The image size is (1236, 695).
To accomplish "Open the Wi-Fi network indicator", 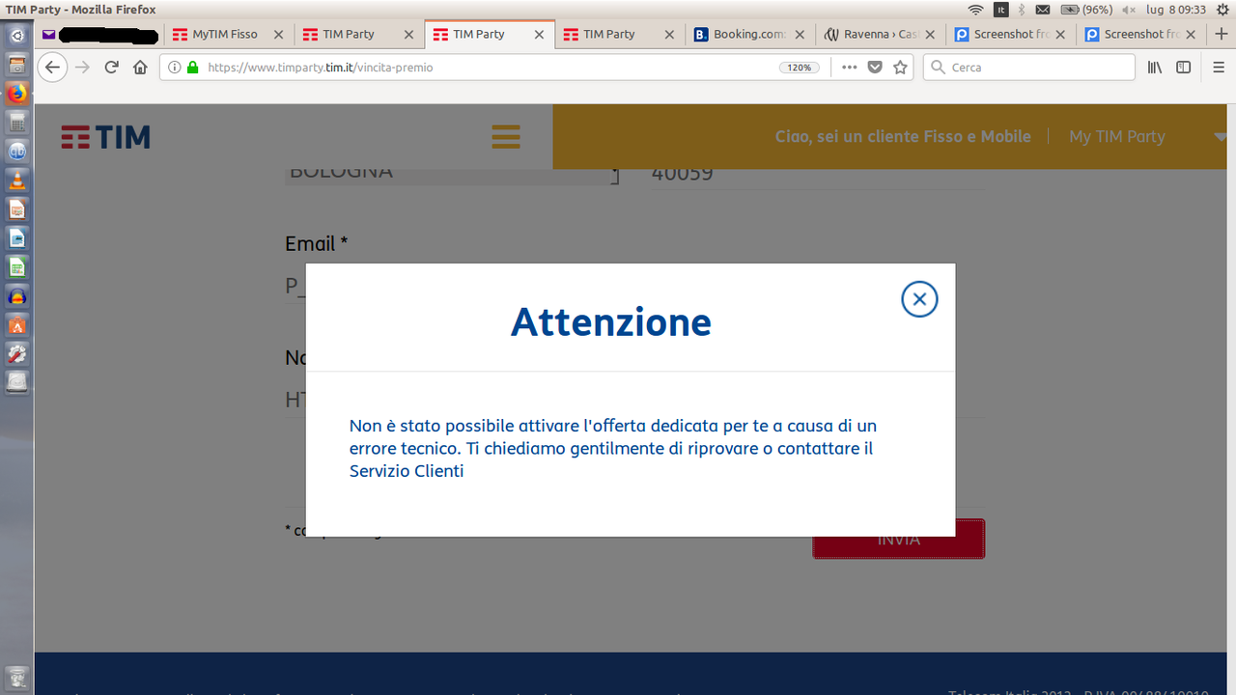I will click(x=975, y=10).
